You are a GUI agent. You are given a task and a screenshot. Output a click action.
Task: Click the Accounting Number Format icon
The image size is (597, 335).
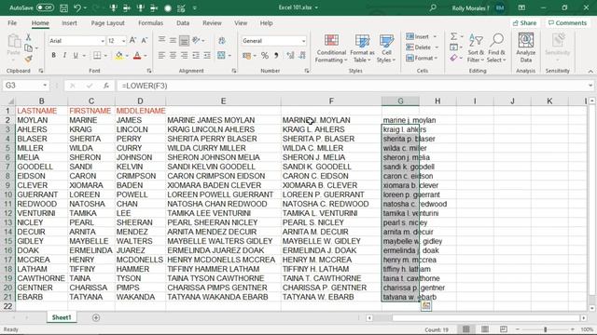(246, 56)
